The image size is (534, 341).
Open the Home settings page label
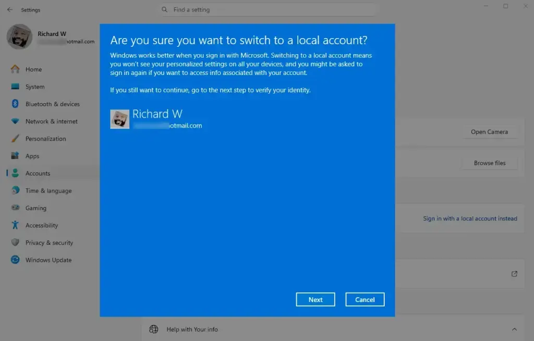tap(34, 69)
